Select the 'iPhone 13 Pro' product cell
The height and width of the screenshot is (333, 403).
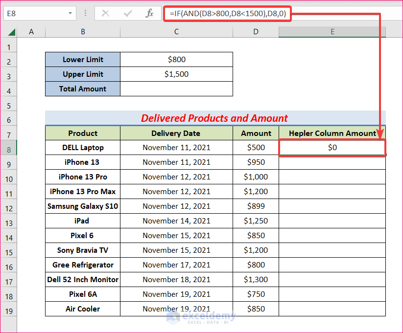[x=83, y=177]
